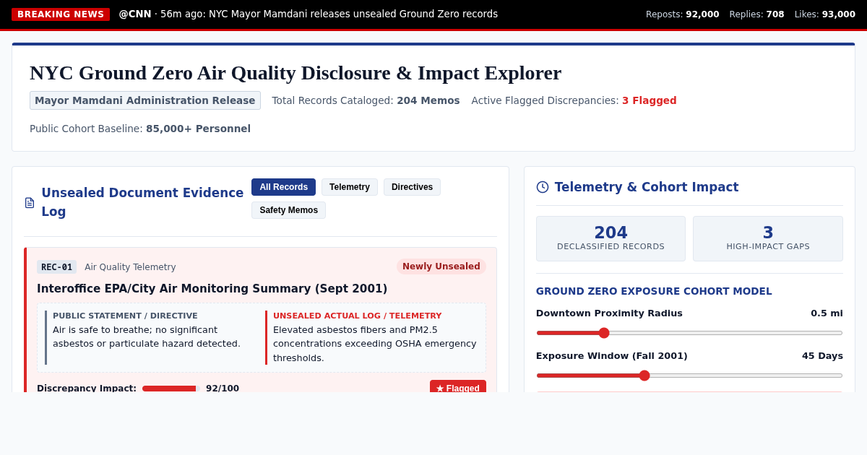Click the page title NYC Ground Zero Air Quality Disclosure

tap(296, 73)
